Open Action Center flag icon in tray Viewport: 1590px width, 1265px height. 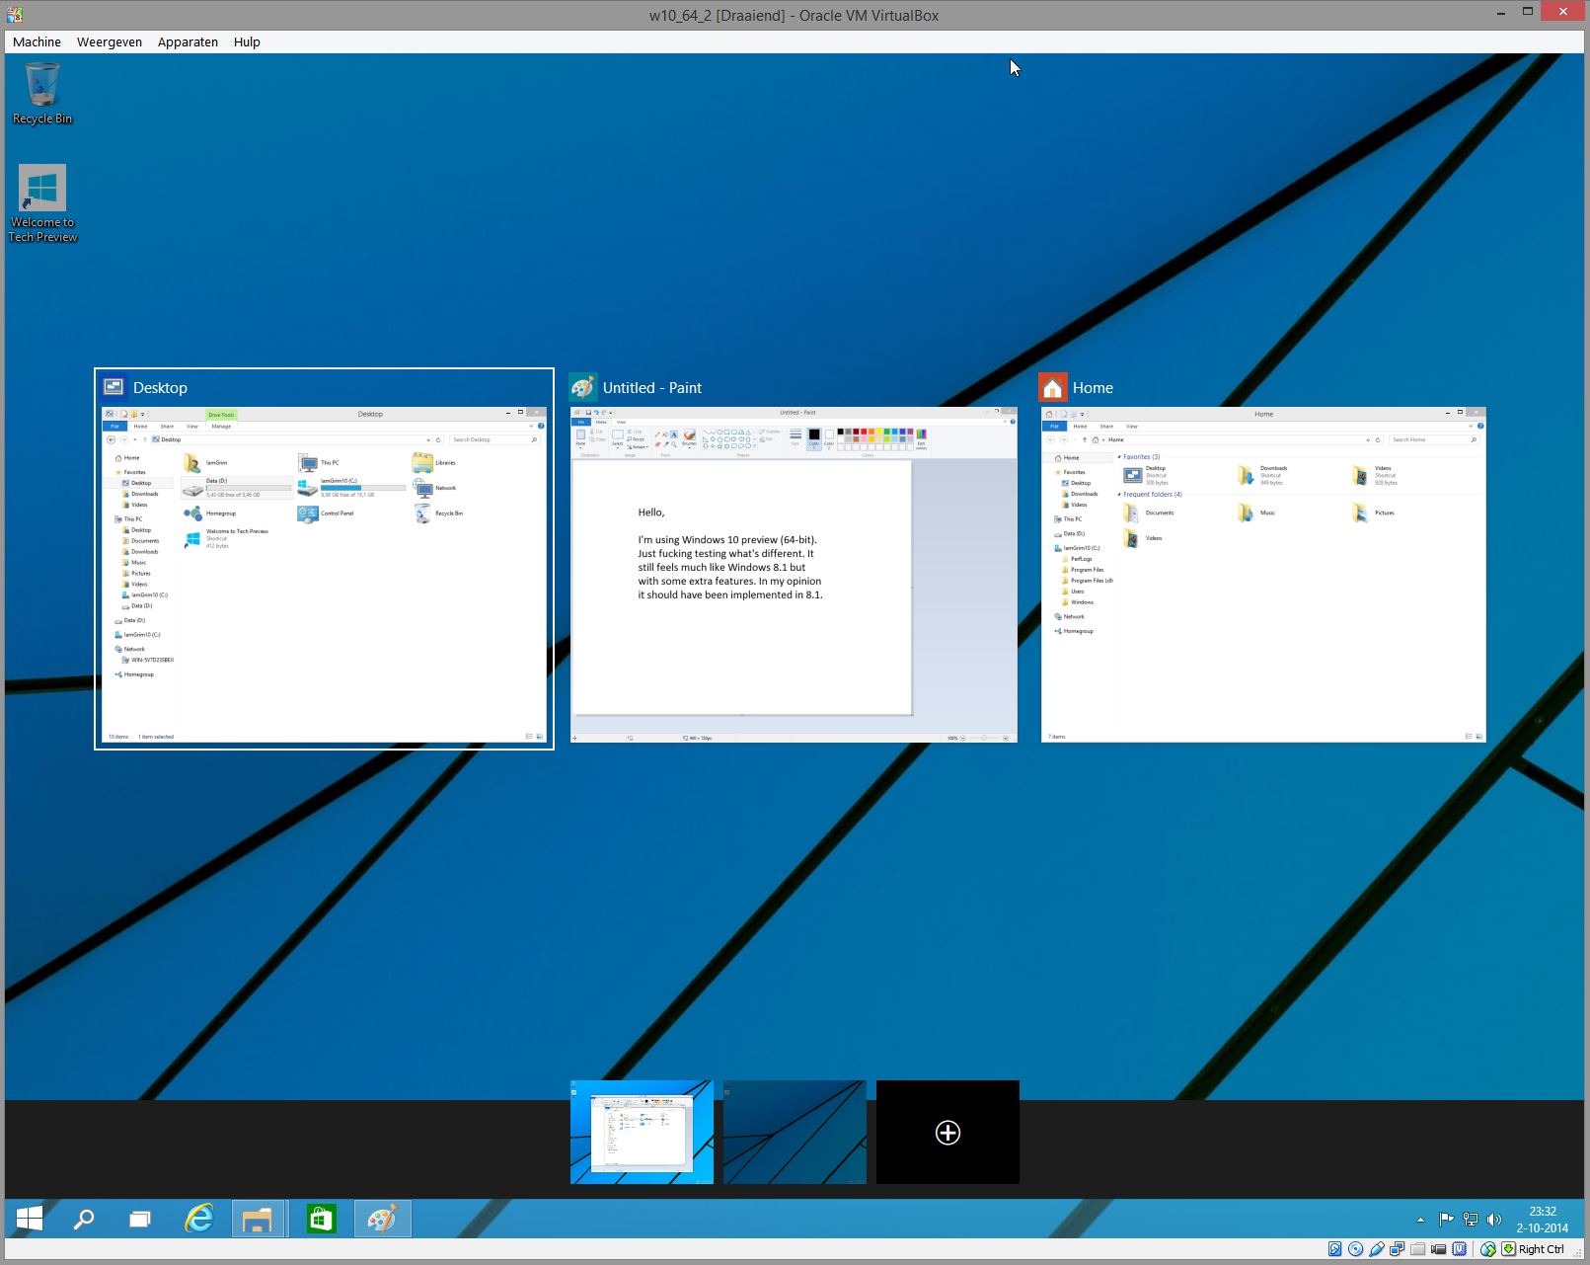coord(1446,1220)
